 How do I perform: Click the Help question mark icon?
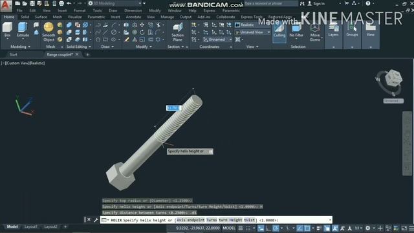[368, 3]
